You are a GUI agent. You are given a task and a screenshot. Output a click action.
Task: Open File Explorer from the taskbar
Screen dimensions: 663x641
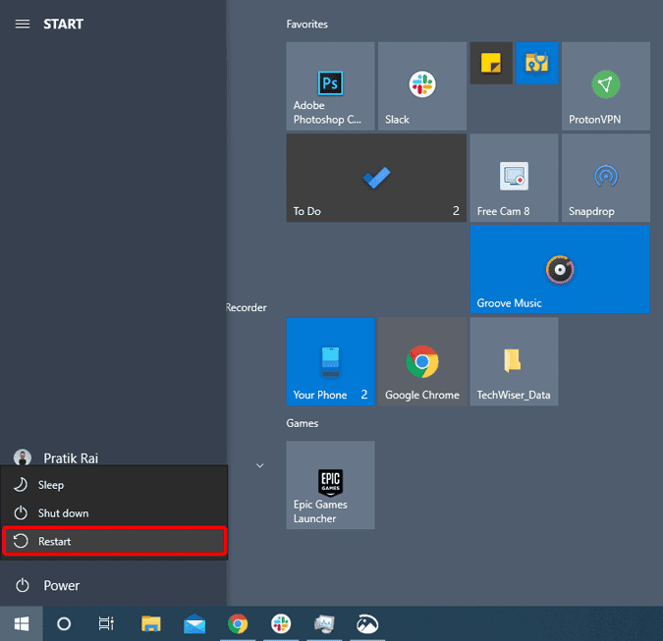pyautogui.click(x=151, y=623)
